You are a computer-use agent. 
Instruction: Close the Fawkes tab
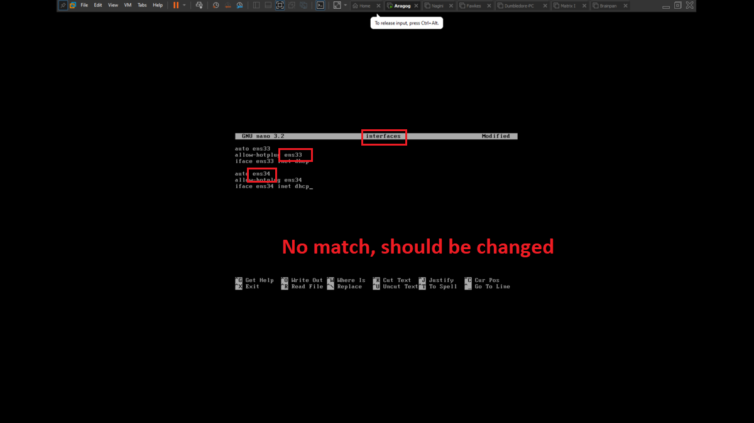click(x=489, y=6)
